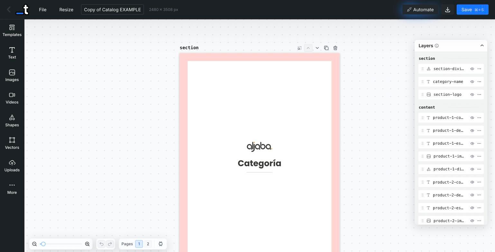Switch to page 2
The width and height of the screenshot is (495, 252).
coord(148,244)
